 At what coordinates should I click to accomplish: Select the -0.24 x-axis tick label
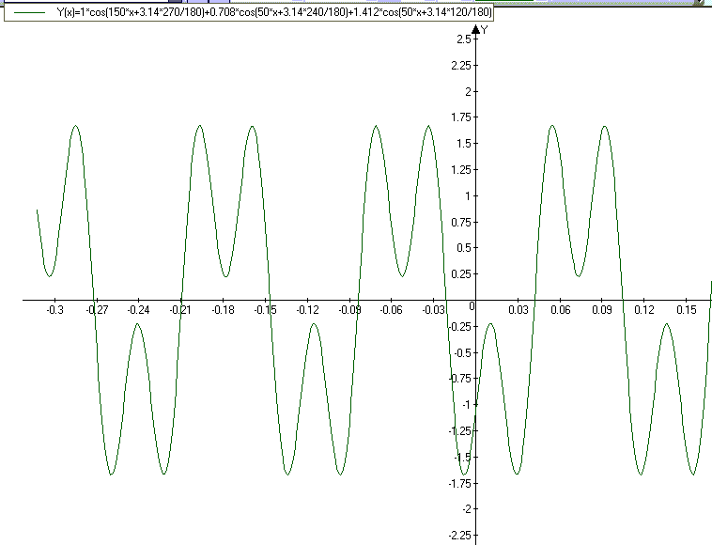138,310
